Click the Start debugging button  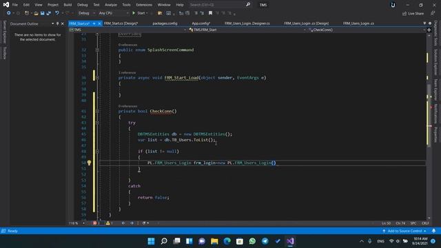click(140, 13)
